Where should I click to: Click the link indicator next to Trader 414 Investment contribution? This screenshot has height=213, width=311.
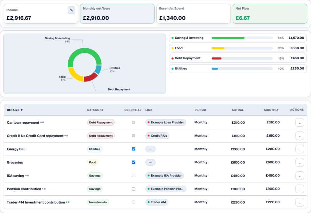point(68,202)
